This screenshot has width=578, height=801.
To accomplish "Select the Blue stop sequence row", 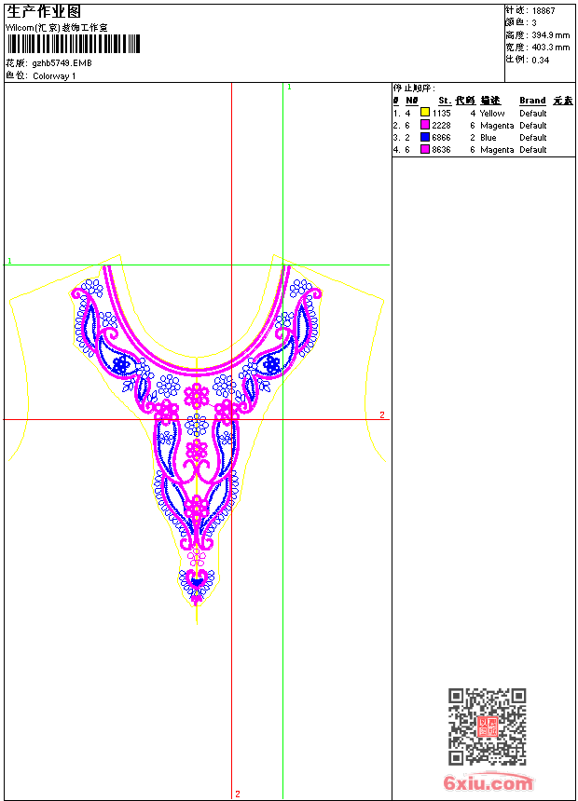I will click(483, 138).
